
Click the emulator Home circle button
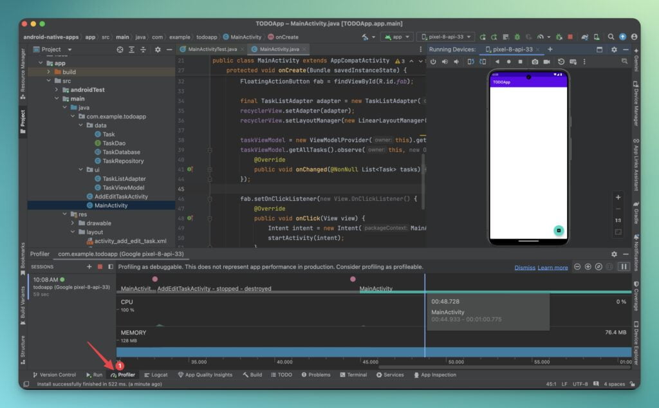(x=508, y=62)
